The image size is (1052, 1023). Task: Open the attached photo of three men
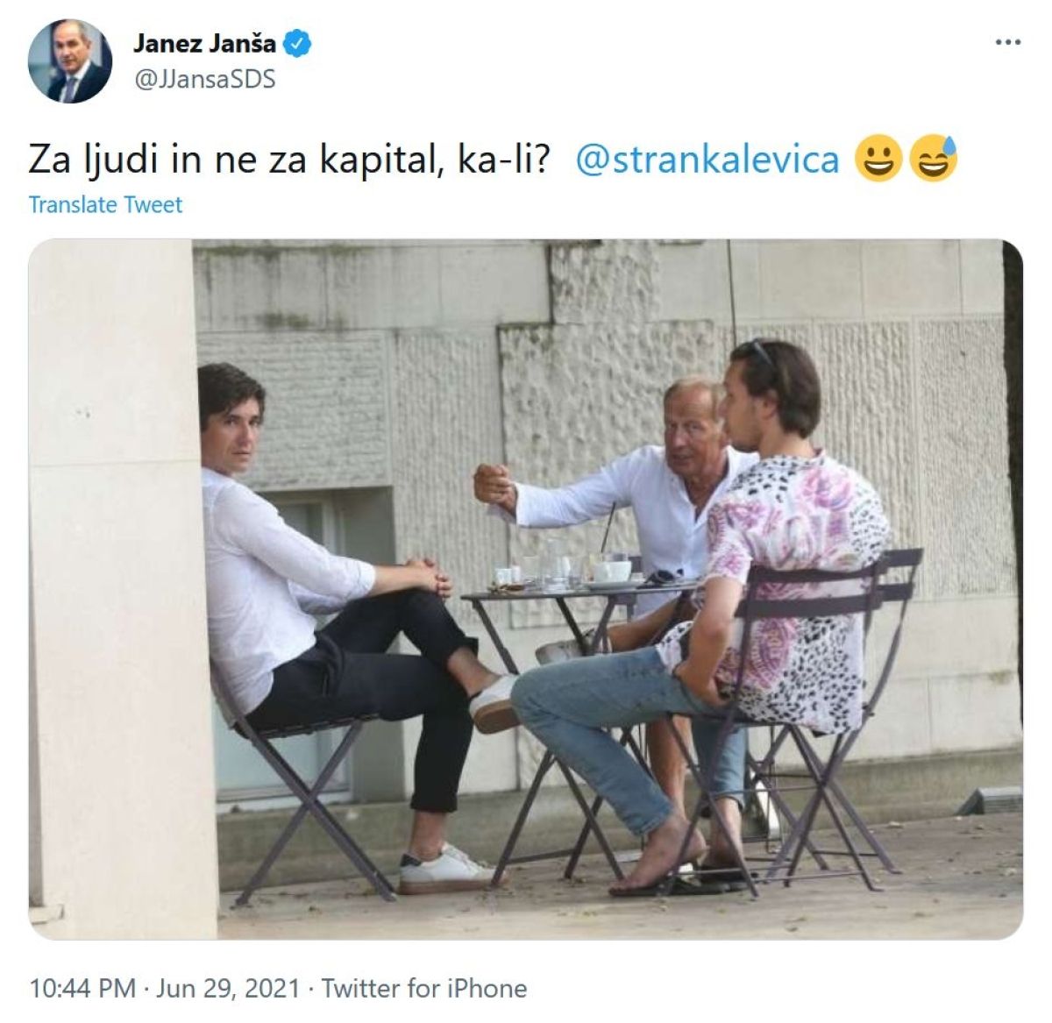(x=526, y=589)
